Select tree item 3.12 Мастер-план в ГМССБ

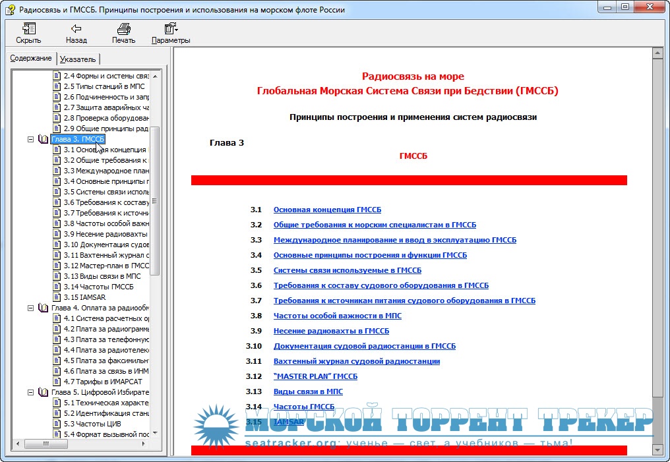tap(106, 266)
